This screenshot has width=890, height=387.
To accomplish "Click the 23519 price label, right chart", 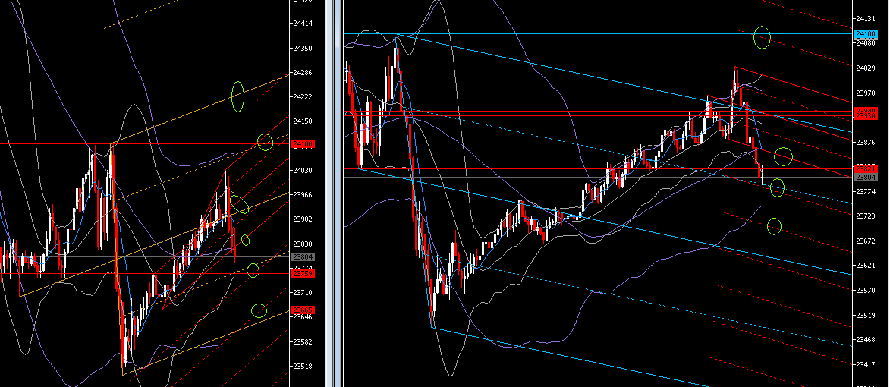I will (x=866, y=315).
